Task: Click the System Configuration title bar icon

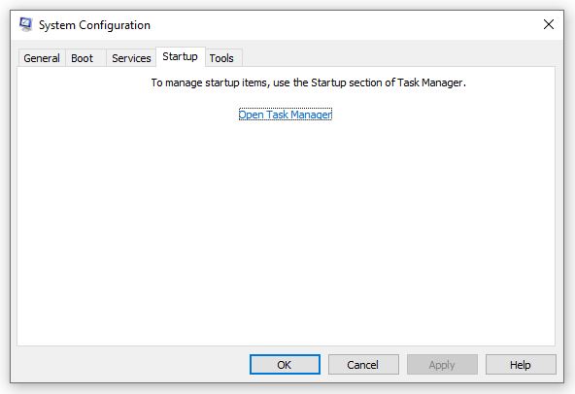Action: [x=25, y=24]
